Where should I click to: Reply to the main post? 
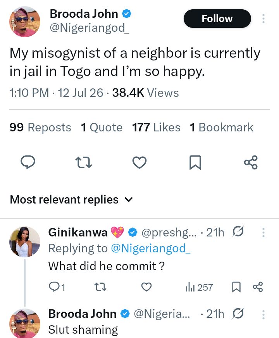[28, 162]
